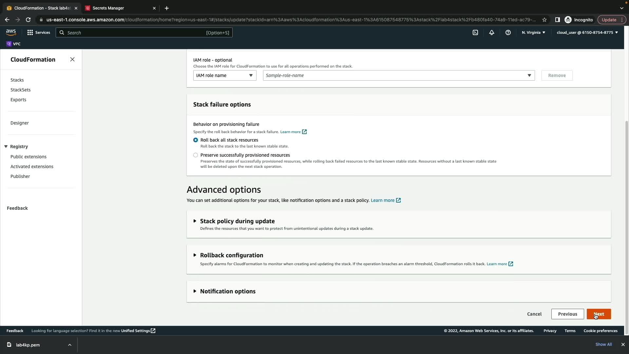Image resolution: width=629 pixels, height=354 pixels.
Task: Select Preserve successfully provisioned resources option
Action: [196, 155]
